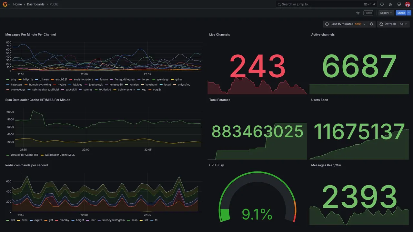
Task: Open the Live Channels panel title
Action: coord(219,34)
